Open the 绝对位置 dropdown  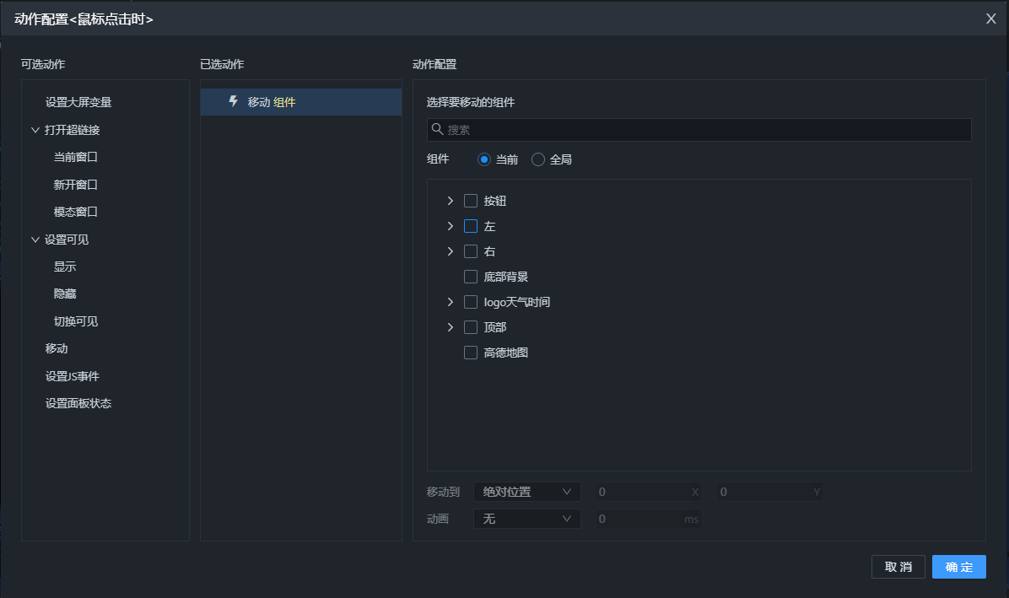pos(526,492)
